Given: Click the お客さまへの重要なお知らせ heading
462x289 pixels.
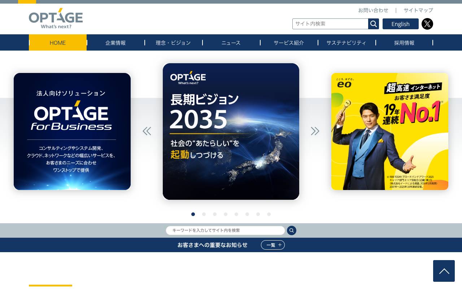Looking at the screenshot, I should pos(213,245).
